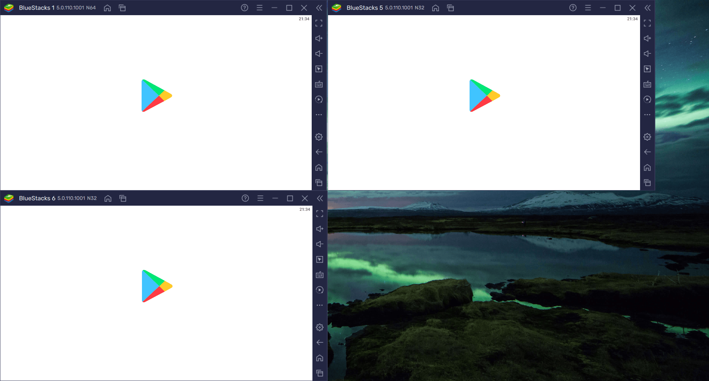Show more tools ellipsis in BlueStacks 5
Viewport: 709px width, 381px height.
pos(647,115)
